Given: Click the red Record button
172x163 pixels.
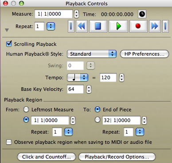Looking at the screenshot, I should (138, 26).
